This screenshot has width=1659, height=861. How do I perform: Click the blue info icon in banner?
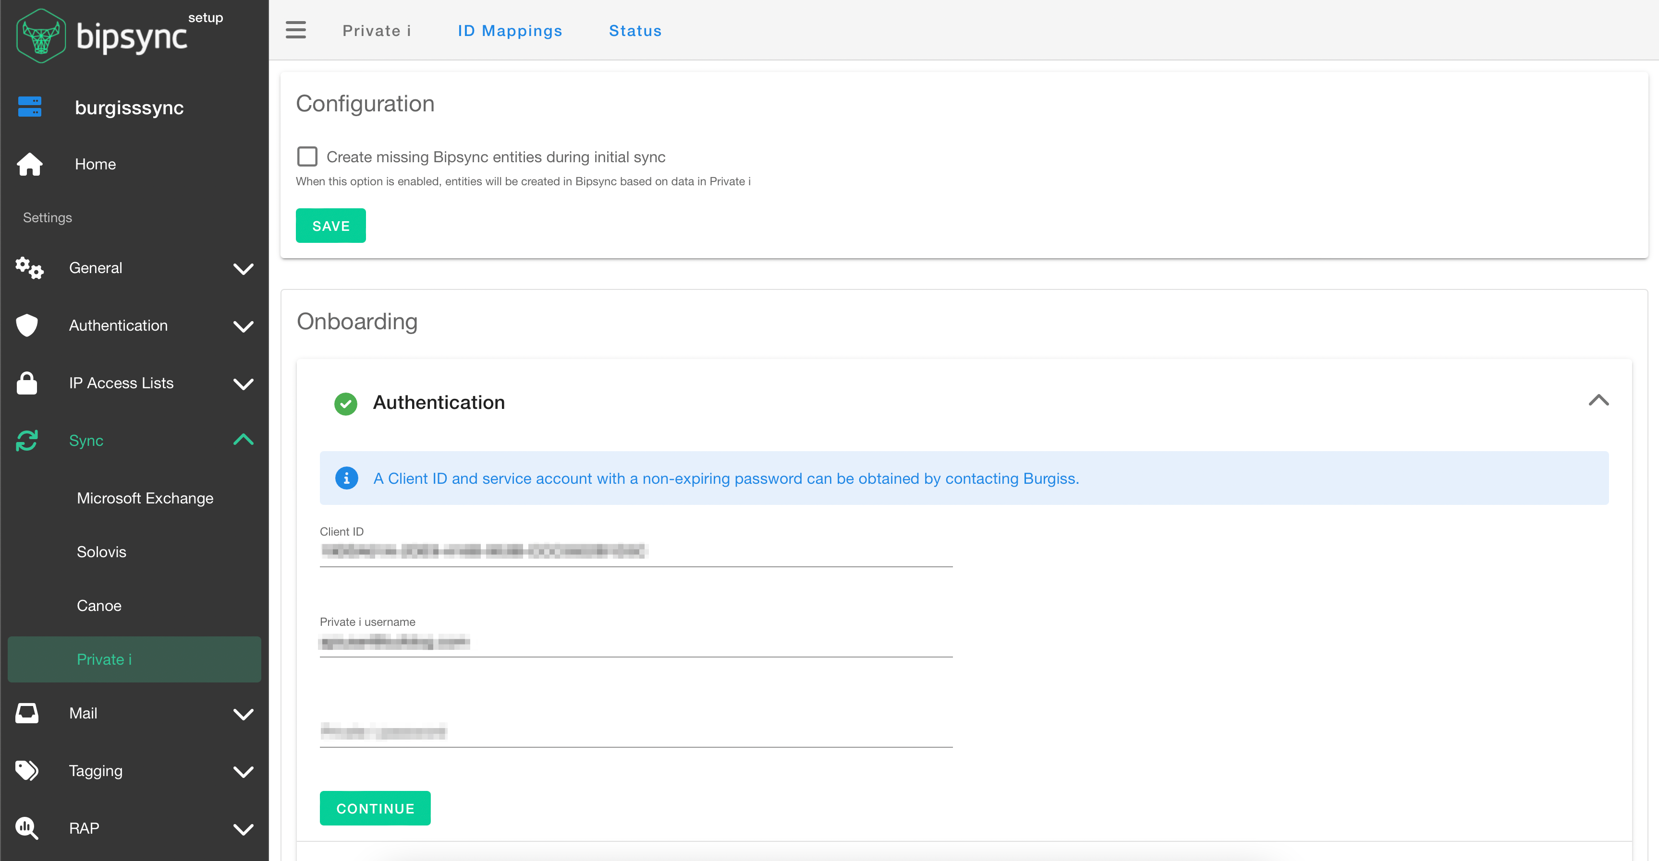pos(346,478)
